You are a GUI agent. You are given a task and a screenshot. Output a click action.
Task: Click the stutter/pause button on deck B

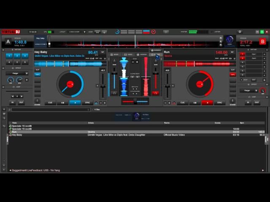195,103
